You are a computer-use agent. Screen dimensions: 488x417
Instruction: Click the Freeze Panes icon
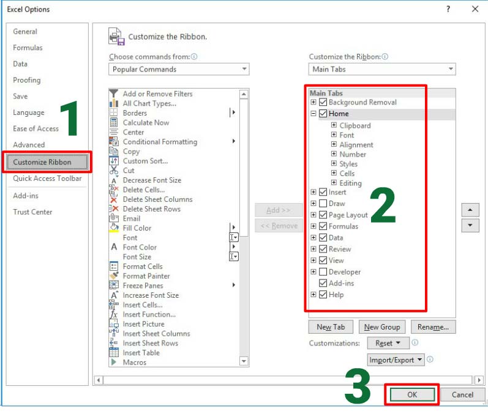point(114,286)
